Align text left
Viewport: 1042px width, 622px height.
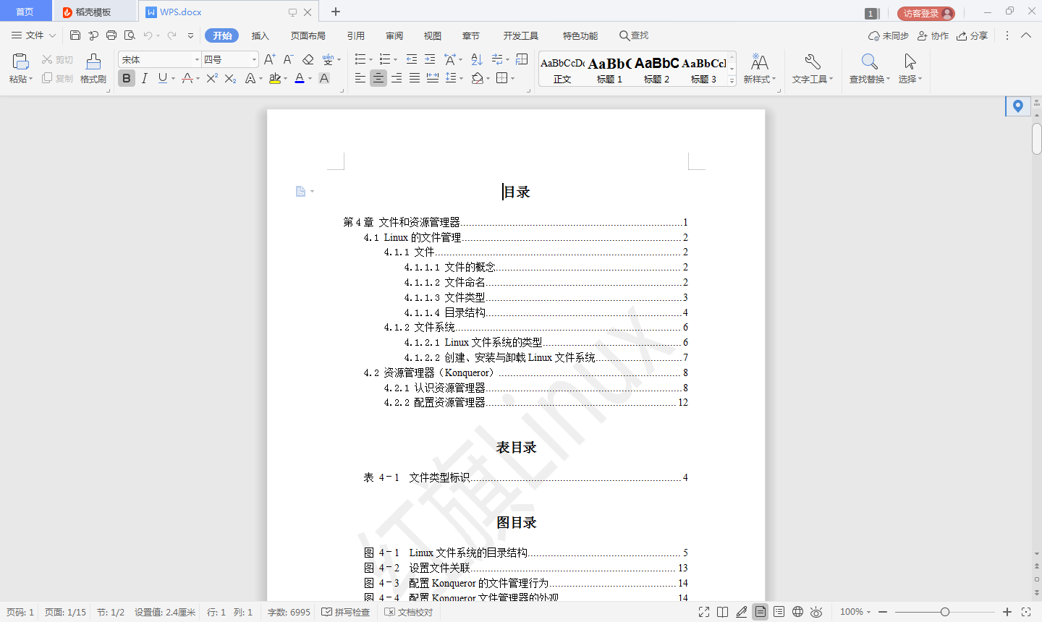360,78
